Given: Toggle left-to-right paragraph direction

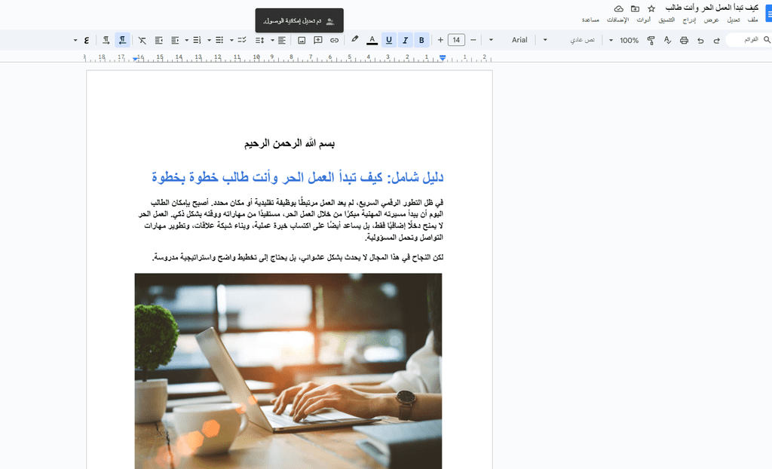Looking at the screenshot, I should (x=106, y=41).
